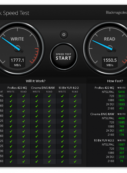Image resolution: width=127 pixels, height=173 pixels.
Task: Click the WRITE label inside the left gauge
Action: [x=17, y=39]
